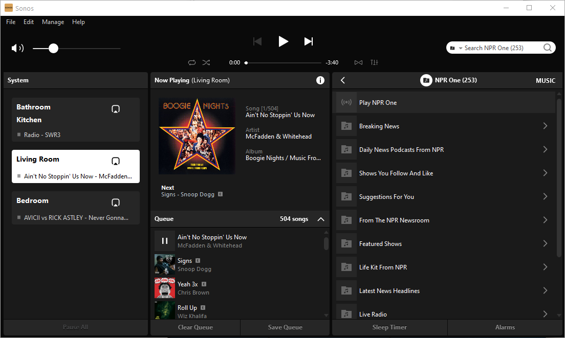Open search source dropdown arrow
This screenshot has width=565, height=338.
pos(461,48)
